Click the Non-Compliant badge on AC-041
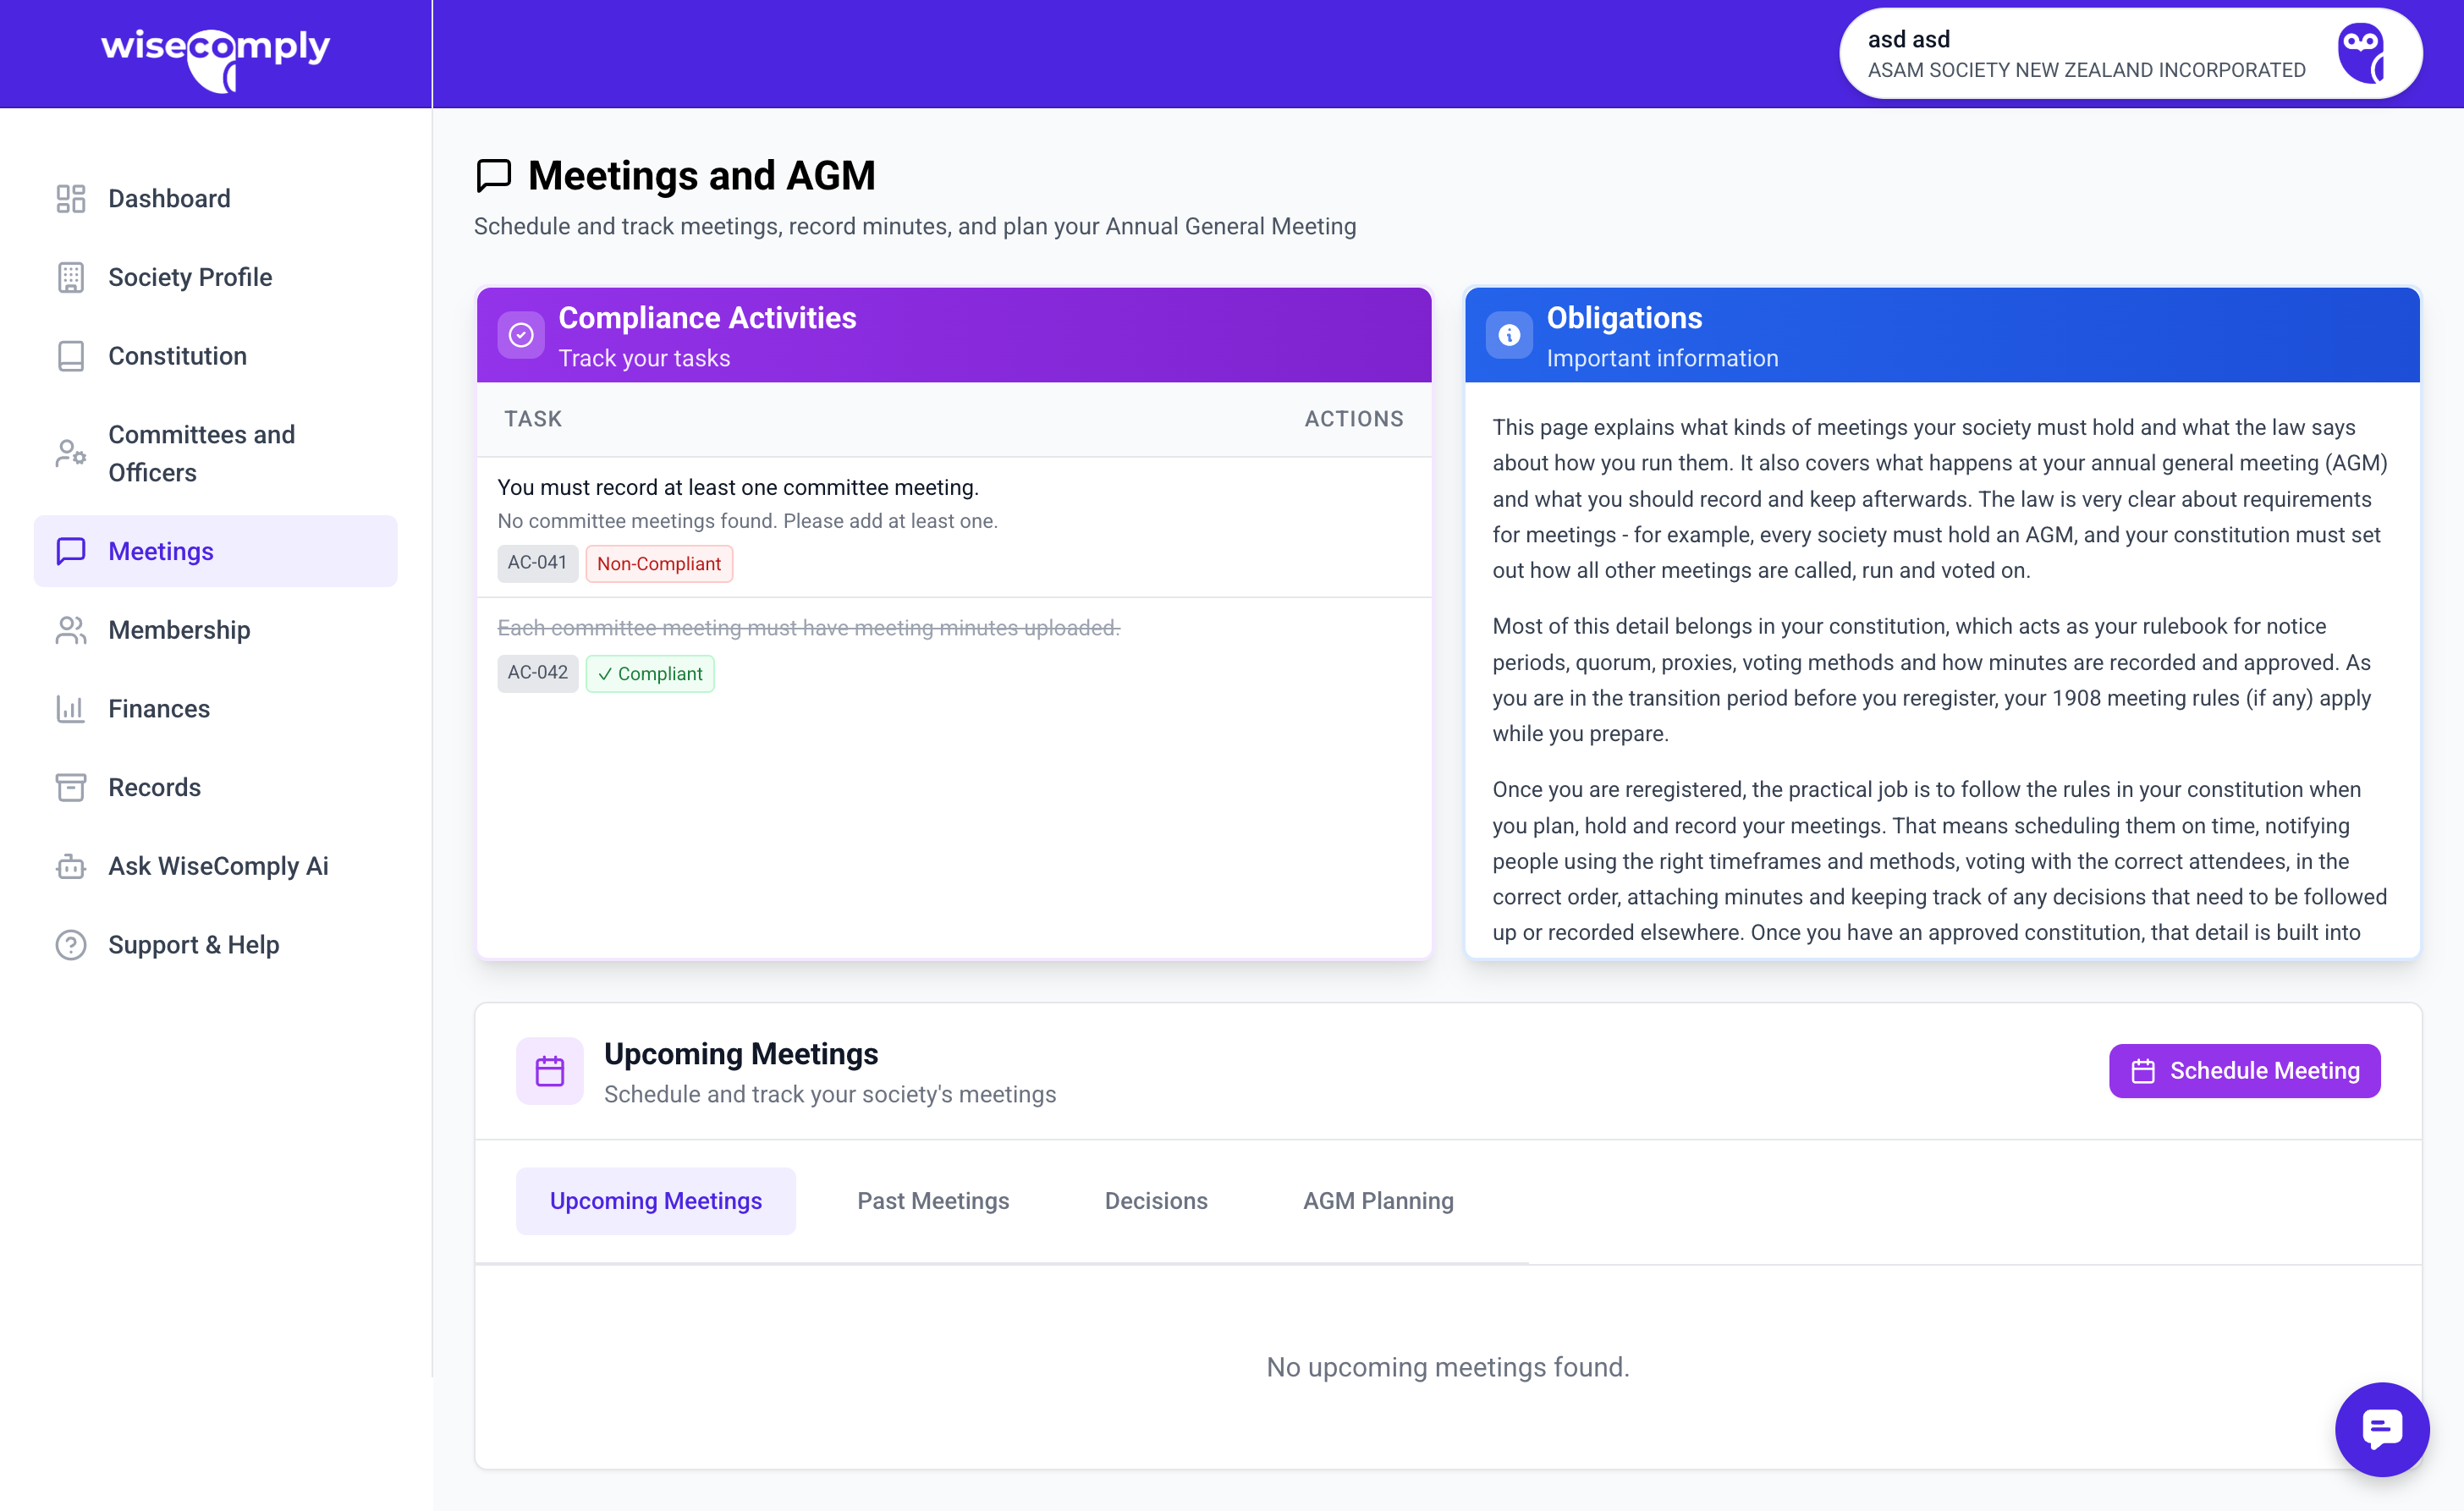Image resolution: width=2464 pixels, height=1511 pixels. pyautogui.click(x=658, y=563)
